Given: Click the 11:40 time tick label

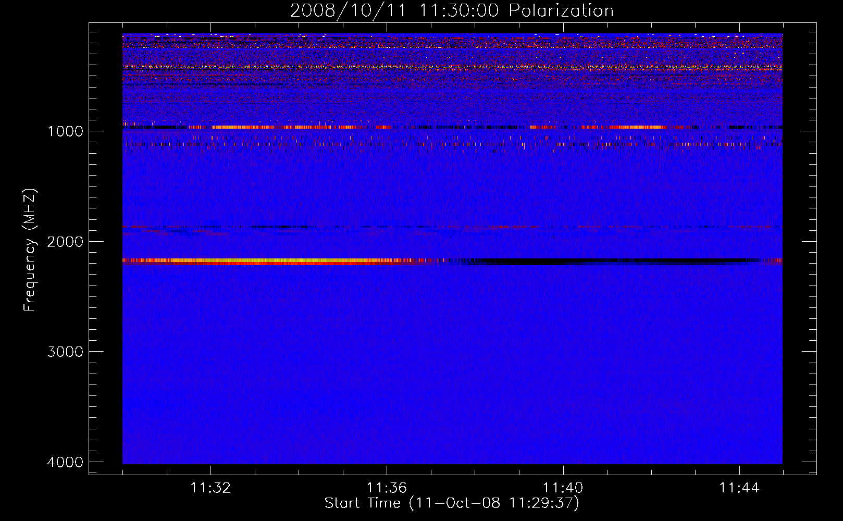Looking at the screenshot, I should [563, 488].
